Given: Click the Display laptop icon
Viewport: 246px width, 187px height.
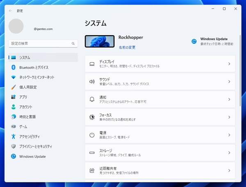Looking at the screenshot, I should [92, 64].
